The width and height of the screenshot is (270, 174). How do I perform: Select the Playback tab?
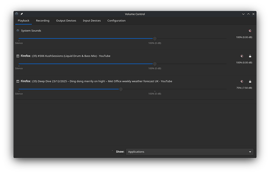23,21
